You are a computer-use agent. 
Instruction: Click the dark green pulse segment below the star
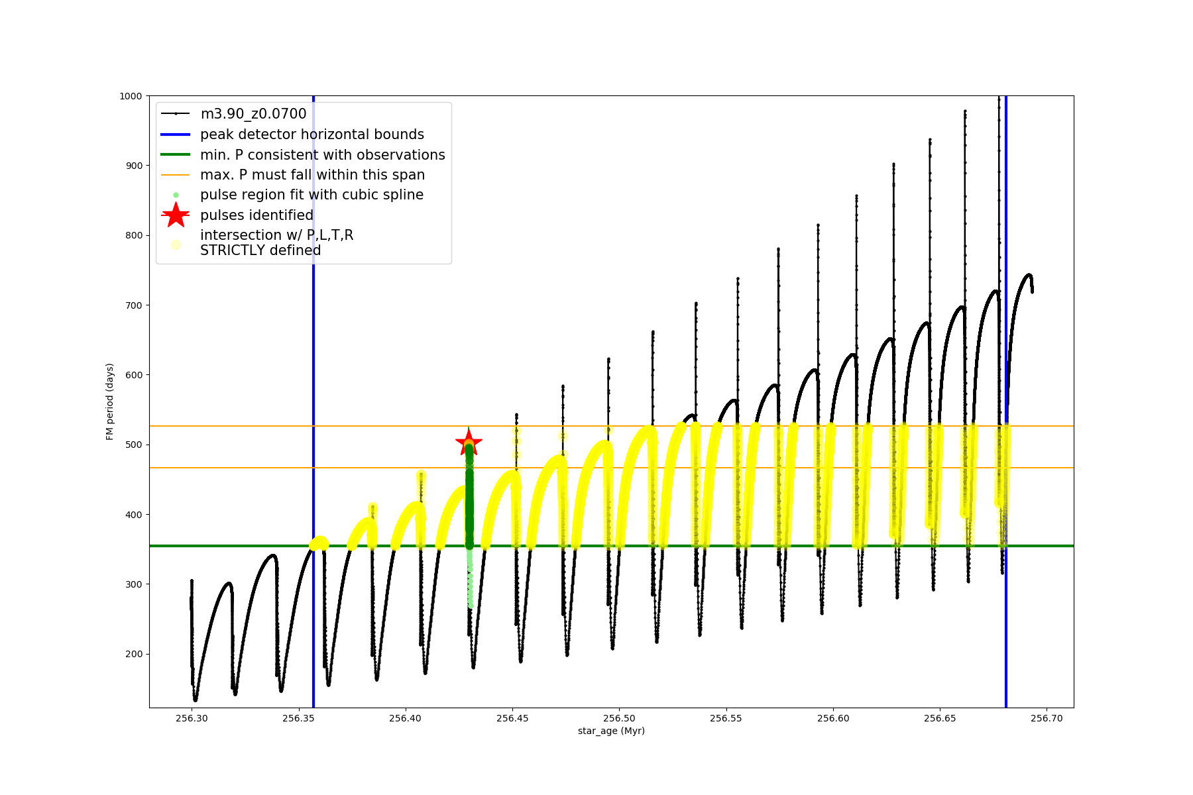pos(469,503)
